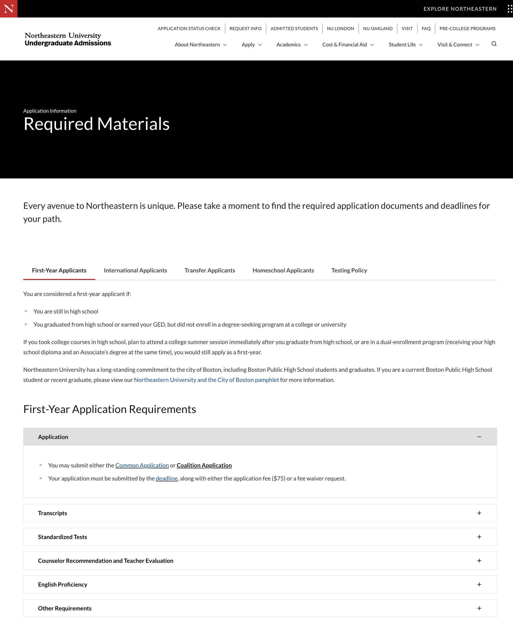The height and width of the screenshot is (633, 513).
Task: Open the Cost & Financial Aid dropdown
Action: 348,45
